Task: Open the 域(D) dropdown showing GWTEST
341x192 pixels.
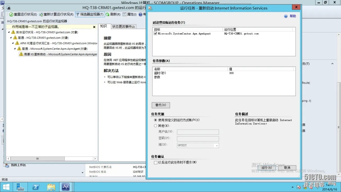Action: pyautogui.click(x=217, y=146)
